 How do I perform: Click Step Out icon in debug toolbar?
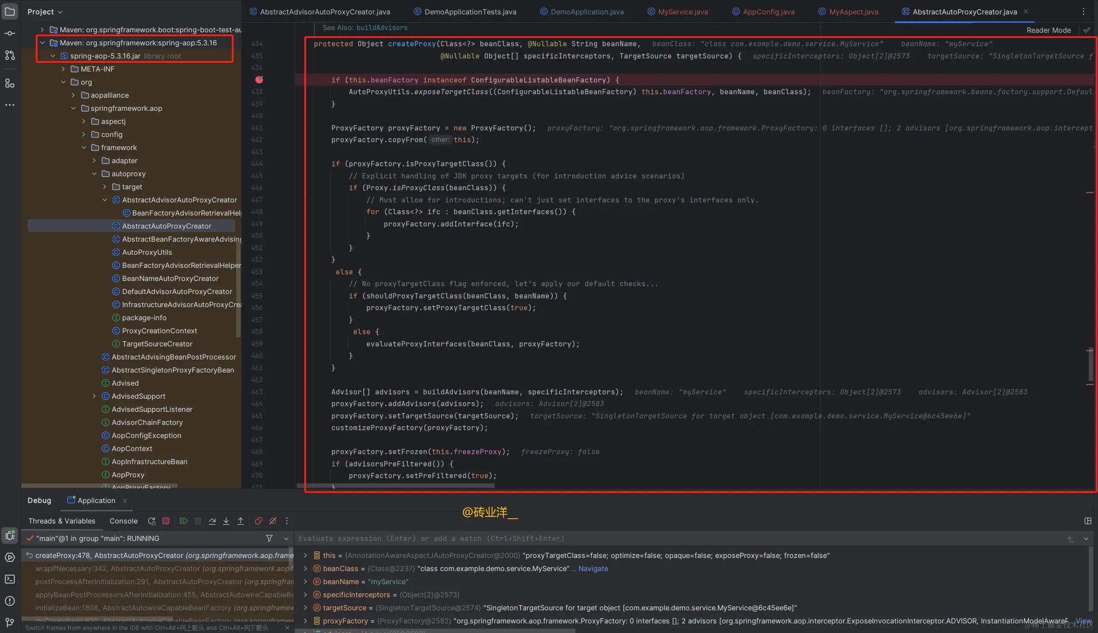pos(241,521)
